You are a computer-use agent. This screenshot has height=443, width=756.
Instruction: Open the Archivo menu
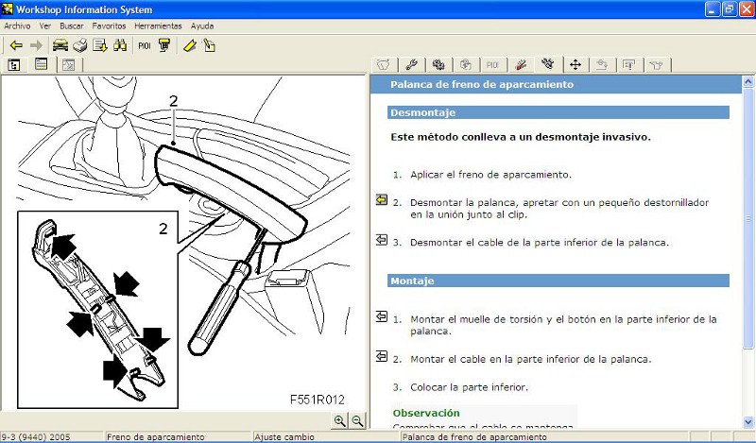pyautogui.click(x=17, y=26)
